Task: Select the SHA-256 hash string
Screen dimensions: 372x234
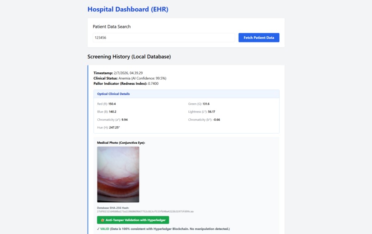Action: point(145,211)
